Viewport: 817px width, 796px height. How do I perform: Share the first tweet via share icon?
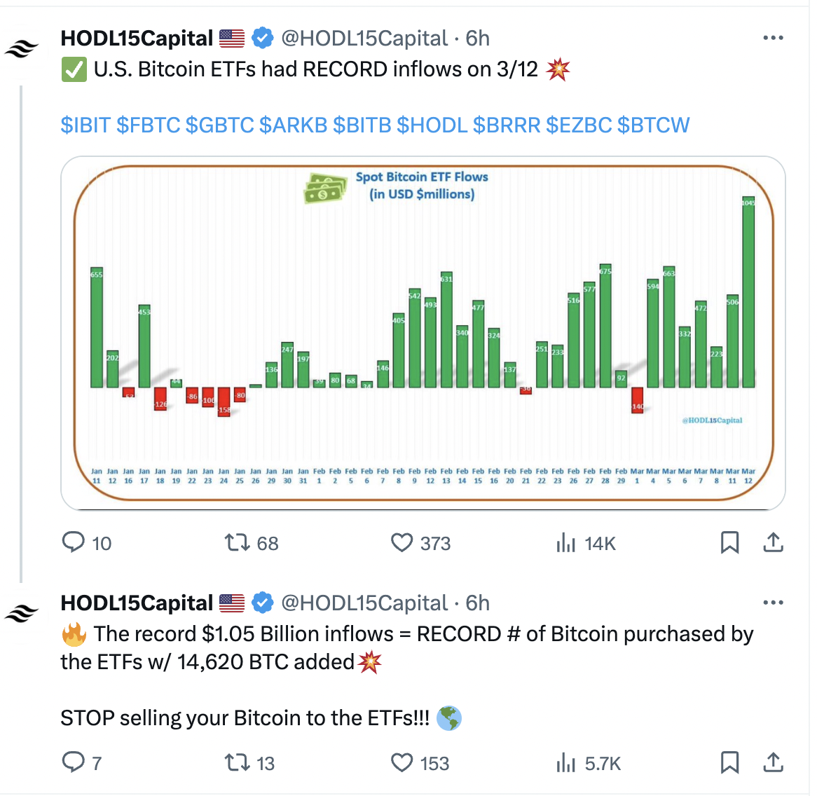(774, 542)
